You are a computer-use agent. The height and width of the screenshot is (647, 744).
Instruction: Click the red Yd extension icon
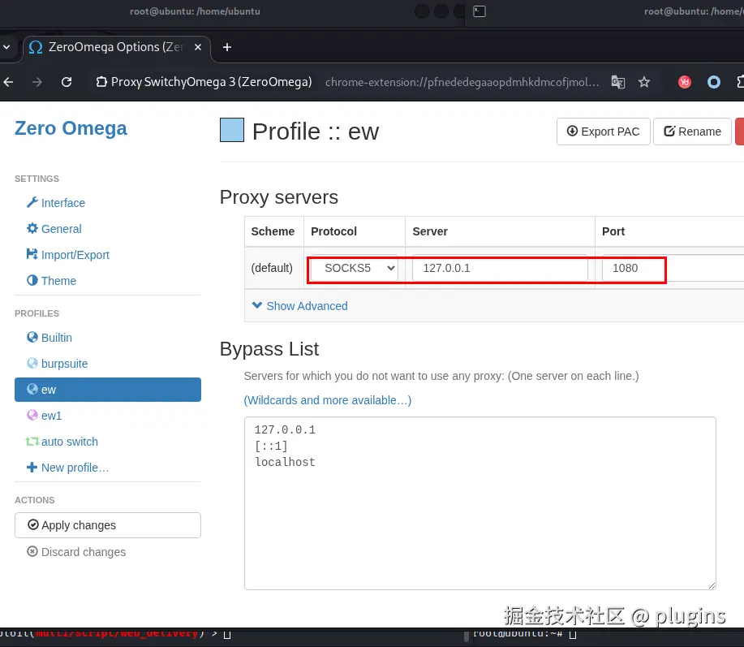(x=684, y=82)
